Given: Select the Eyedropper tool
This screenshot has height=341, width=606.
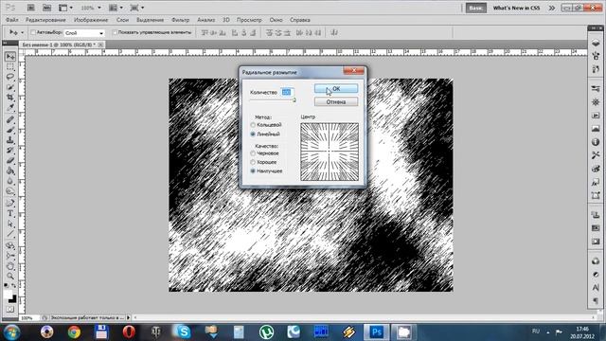Looking at the screenshot, I should coord(10,108).
